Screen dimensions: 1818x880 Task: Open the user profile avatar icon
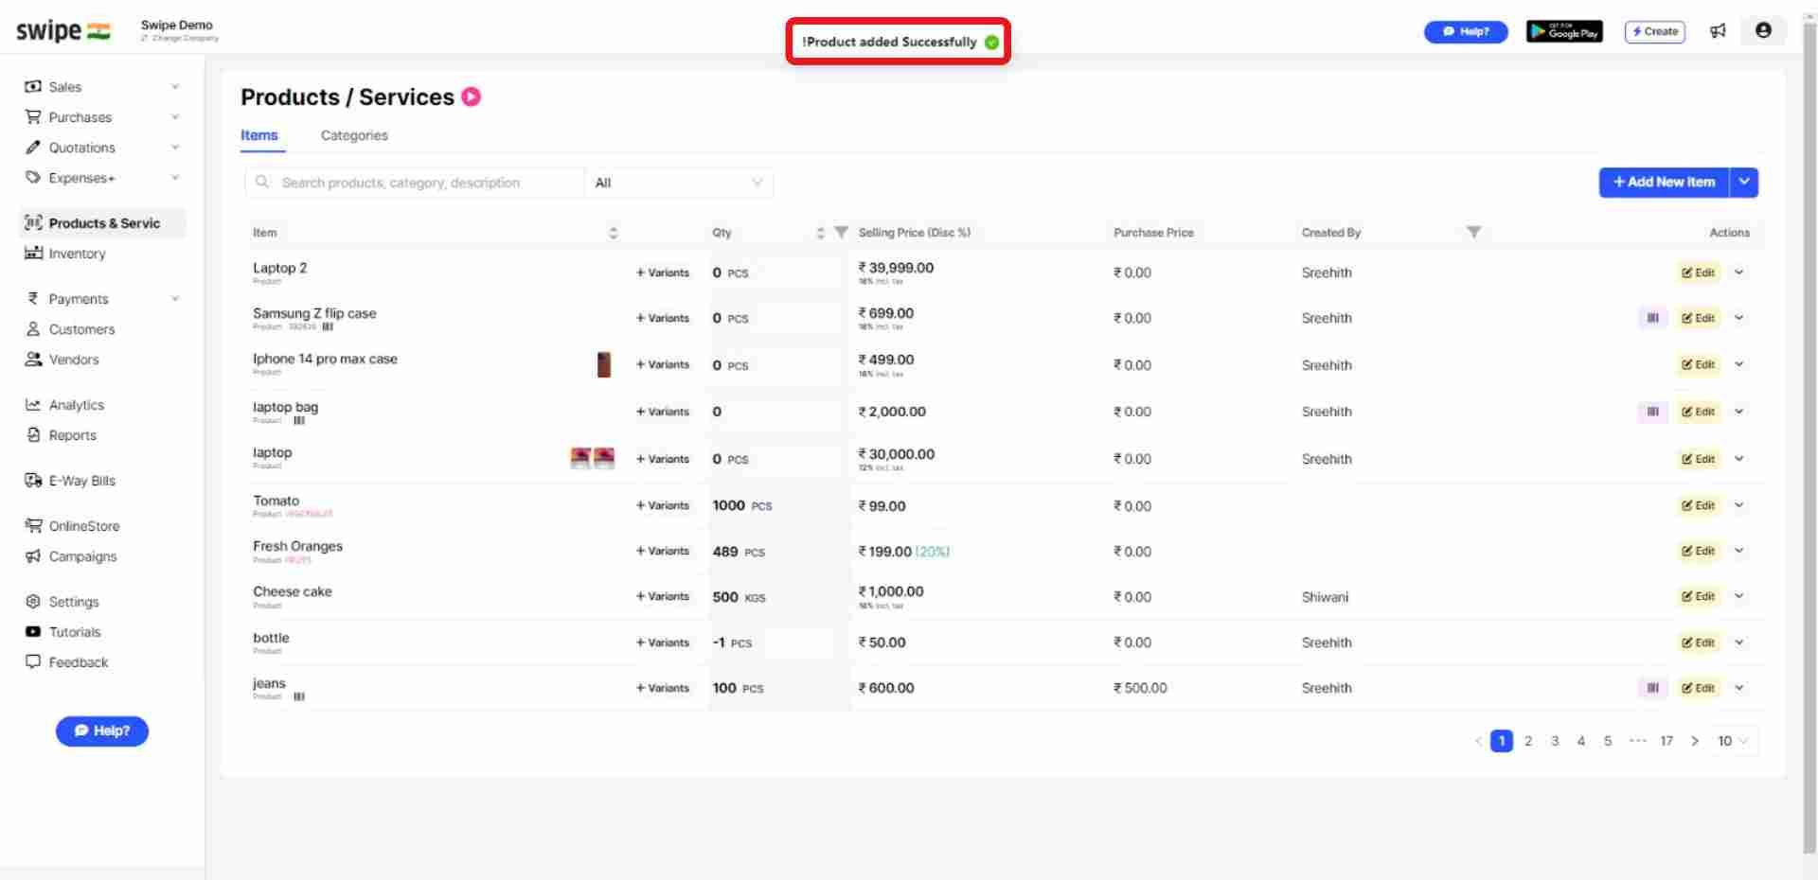click(x=1763, y=30)
